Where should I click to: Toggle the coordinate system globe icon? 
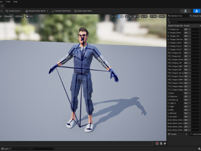[x=126, y=16]
